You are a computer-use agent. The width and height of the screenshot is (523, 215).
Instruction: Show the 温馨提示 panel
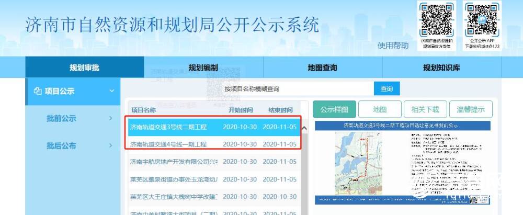coord(470,110)
